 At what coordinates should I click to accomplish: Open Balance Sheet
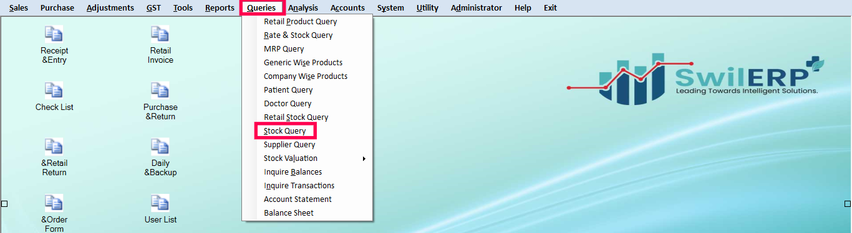(307, 213)
